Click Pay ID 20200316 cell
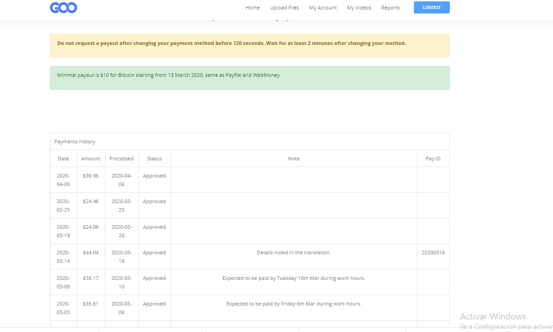 coord(433,252)
